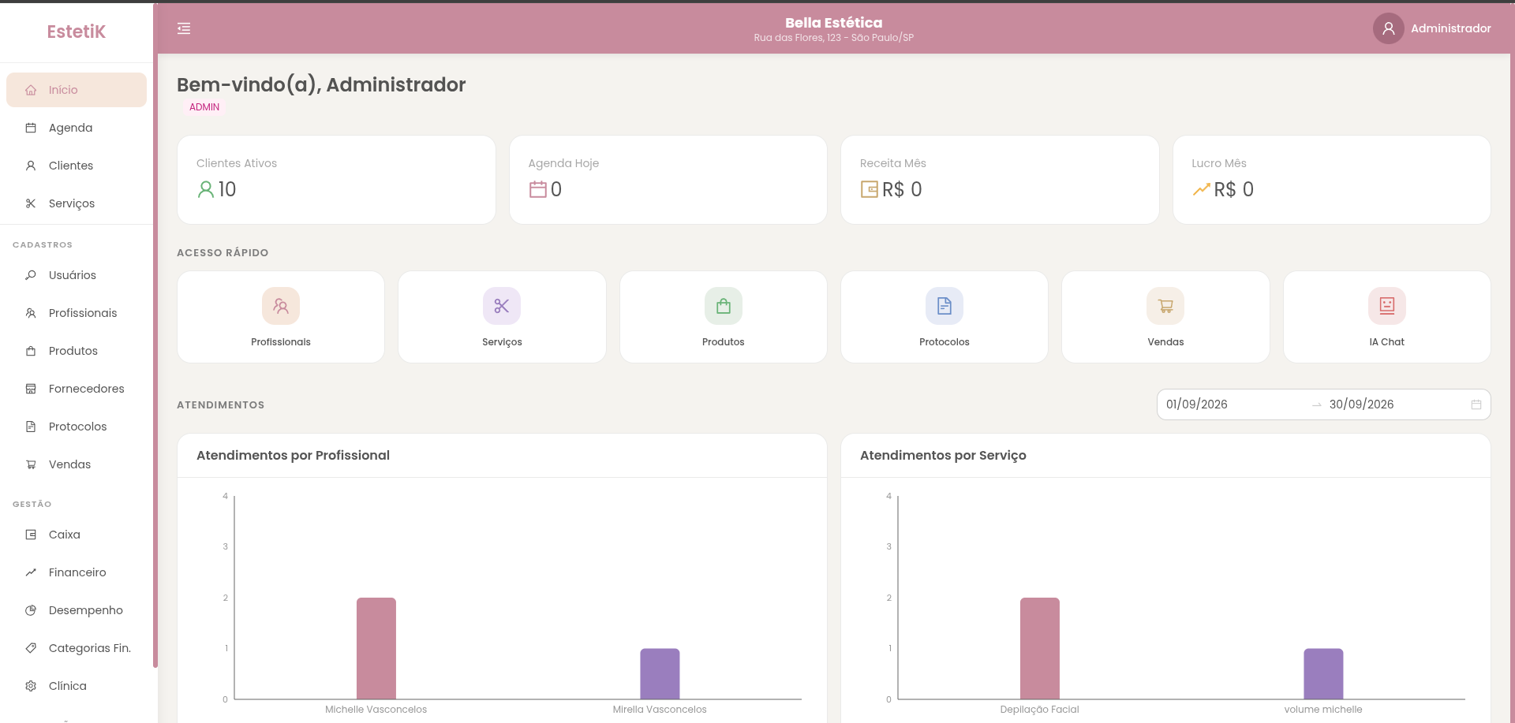The width and height of the screenshot is (1515, 723).
Task: Open the IA Chat robot icon
Action: 1387,306
